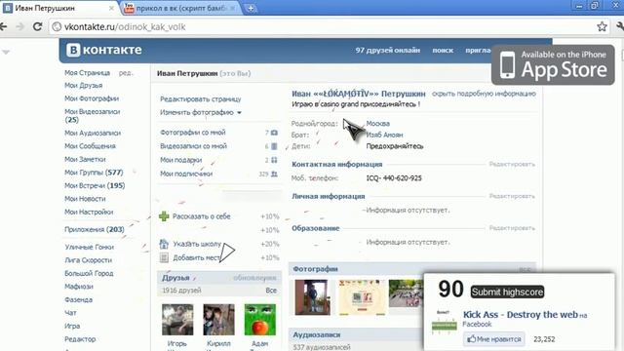Open Мои Новости
The width and height of the screenshot is (624, 351).
click(85, 199)
